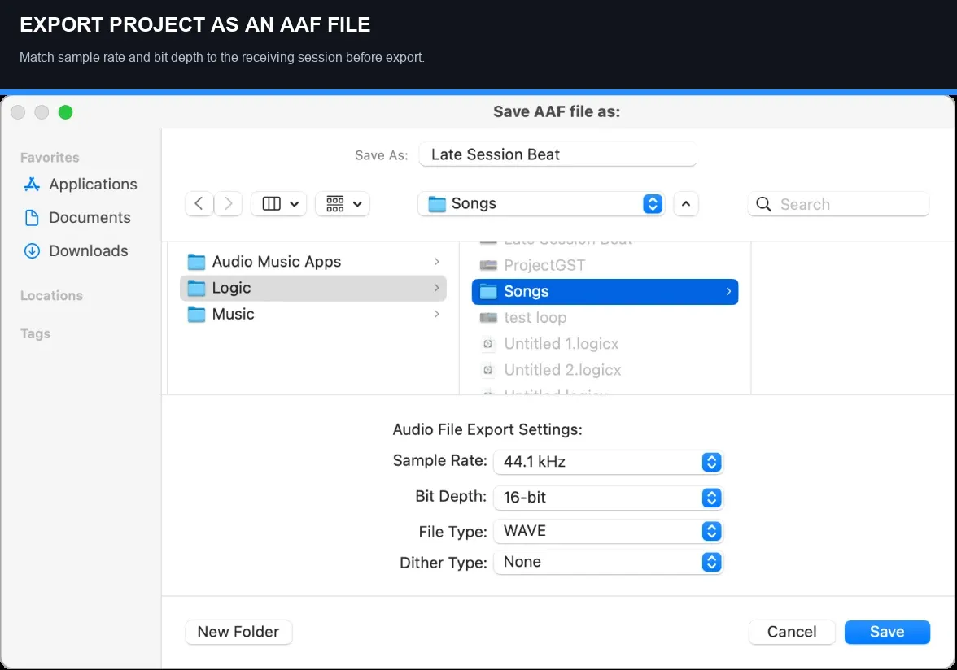Open the Sample Rate dropdown

pyautogui.click(x=608, y=462)
